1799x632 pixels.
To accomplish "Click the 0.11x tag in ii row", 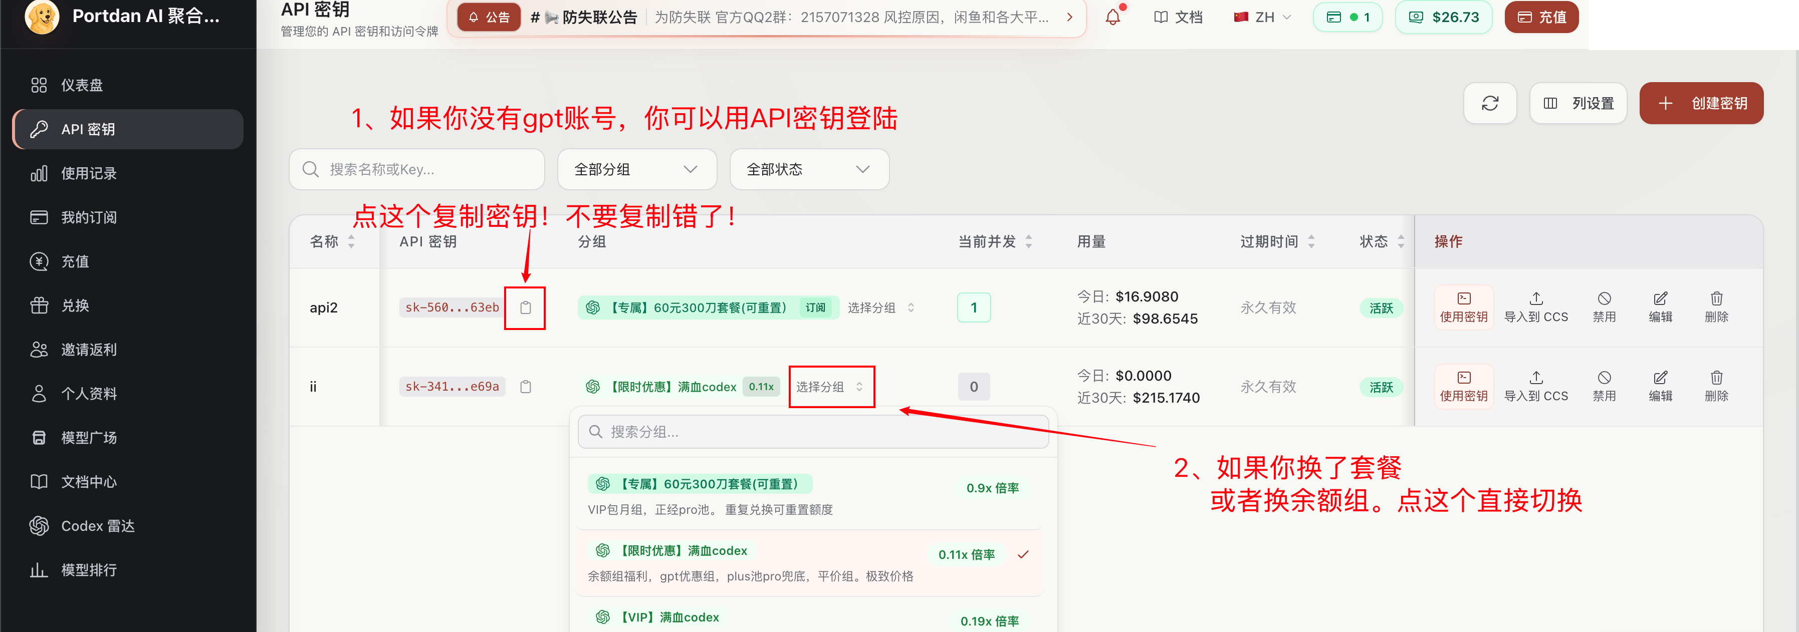I will point(761,387).
